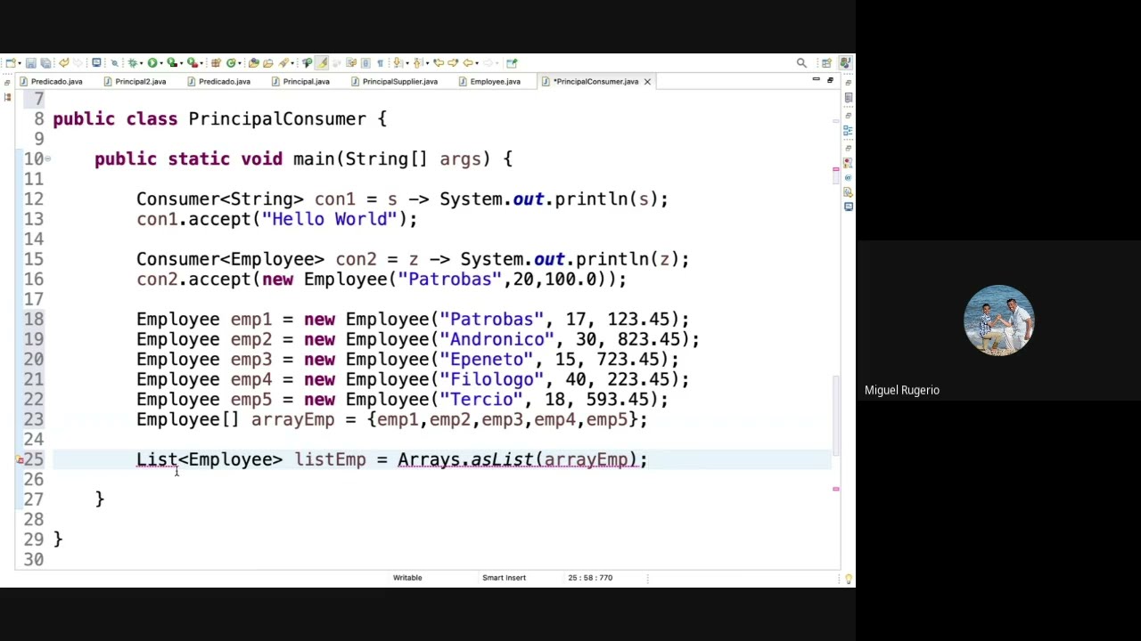Click "Hello World" string on line 13

(x=329, y=219)
